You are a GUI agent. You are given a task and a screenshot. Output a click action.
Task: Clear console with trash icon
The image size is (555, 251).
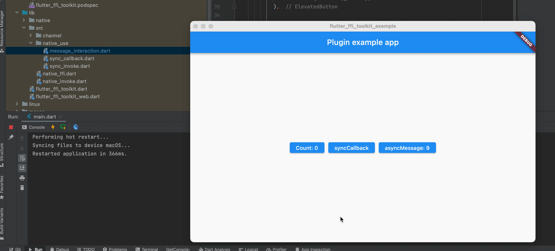[22, 188]
